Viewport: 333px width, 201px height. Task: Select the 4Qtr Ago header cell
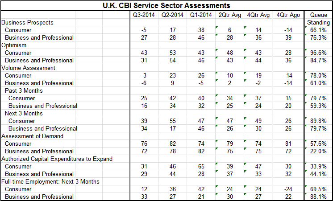click(x=288, y=15)
